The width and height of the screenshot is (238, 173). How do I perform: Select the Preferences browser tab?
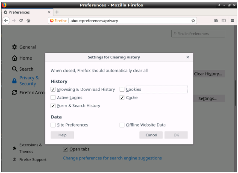pos(27,12)
